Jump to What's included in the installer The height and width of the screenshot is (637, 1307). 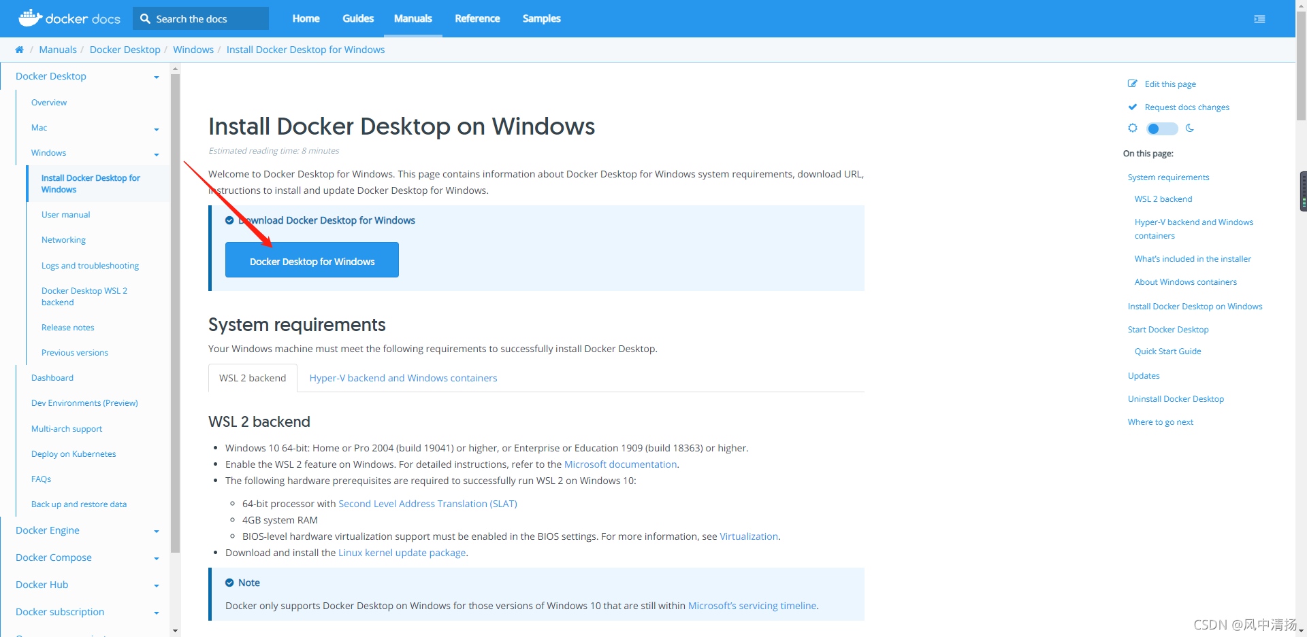pos(1193,259)
